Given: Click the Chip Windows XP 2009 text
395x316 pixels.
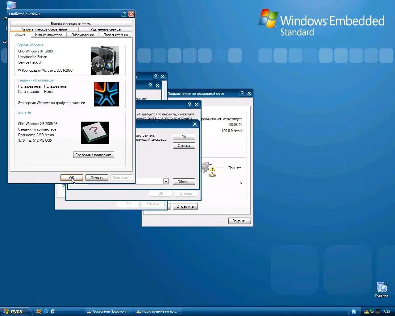Looking at the screenshot, I should (35, 51).
